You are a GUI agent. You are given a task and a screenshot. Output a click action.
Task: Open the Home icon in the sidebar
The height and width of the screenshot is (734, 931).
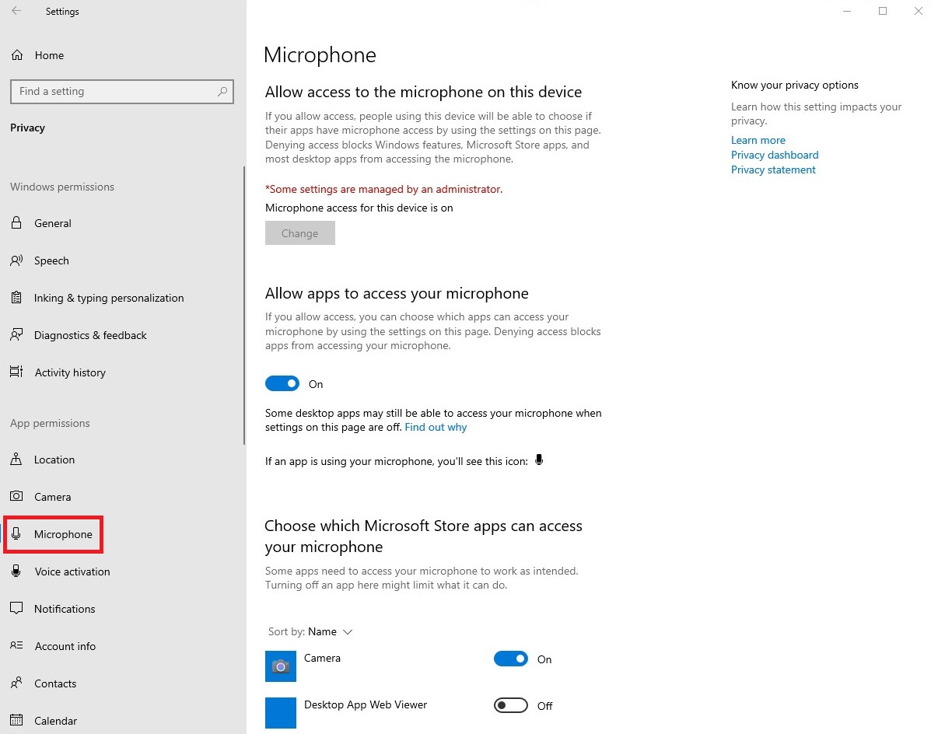[x=17, y=55]
